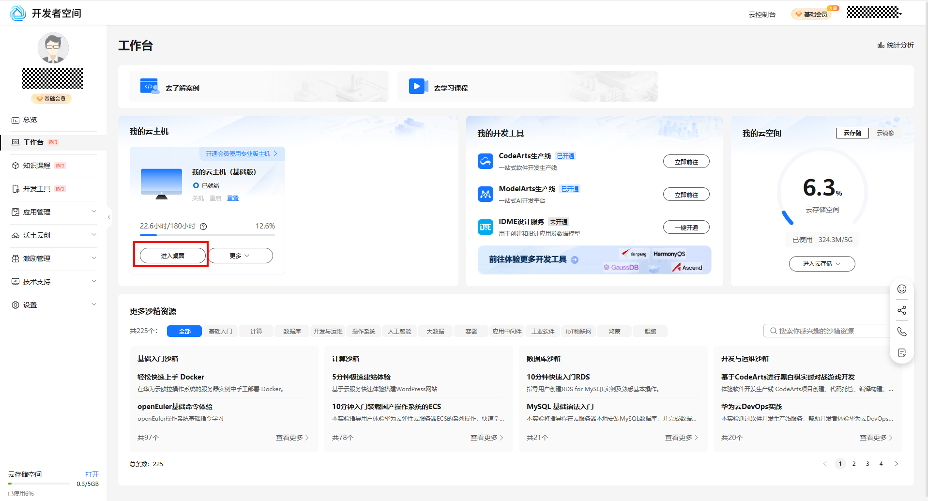Click the 总览 overview sidebar icon

click(x=15, y=120)
